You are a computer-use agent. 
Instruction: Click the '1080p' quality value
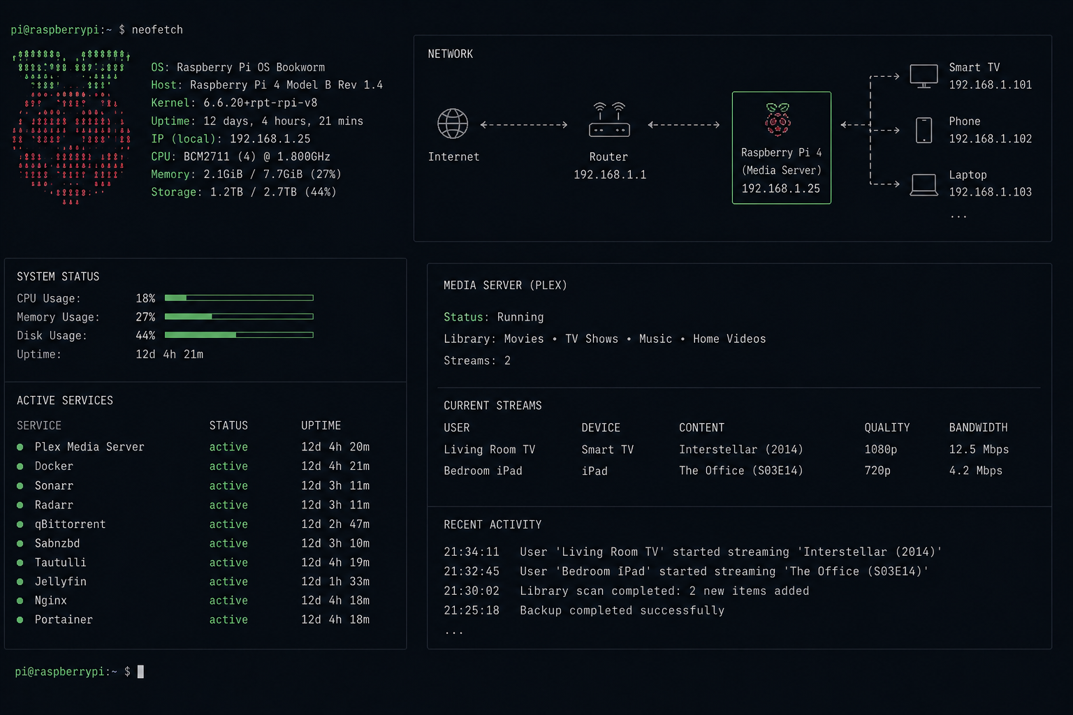[880, 450]
